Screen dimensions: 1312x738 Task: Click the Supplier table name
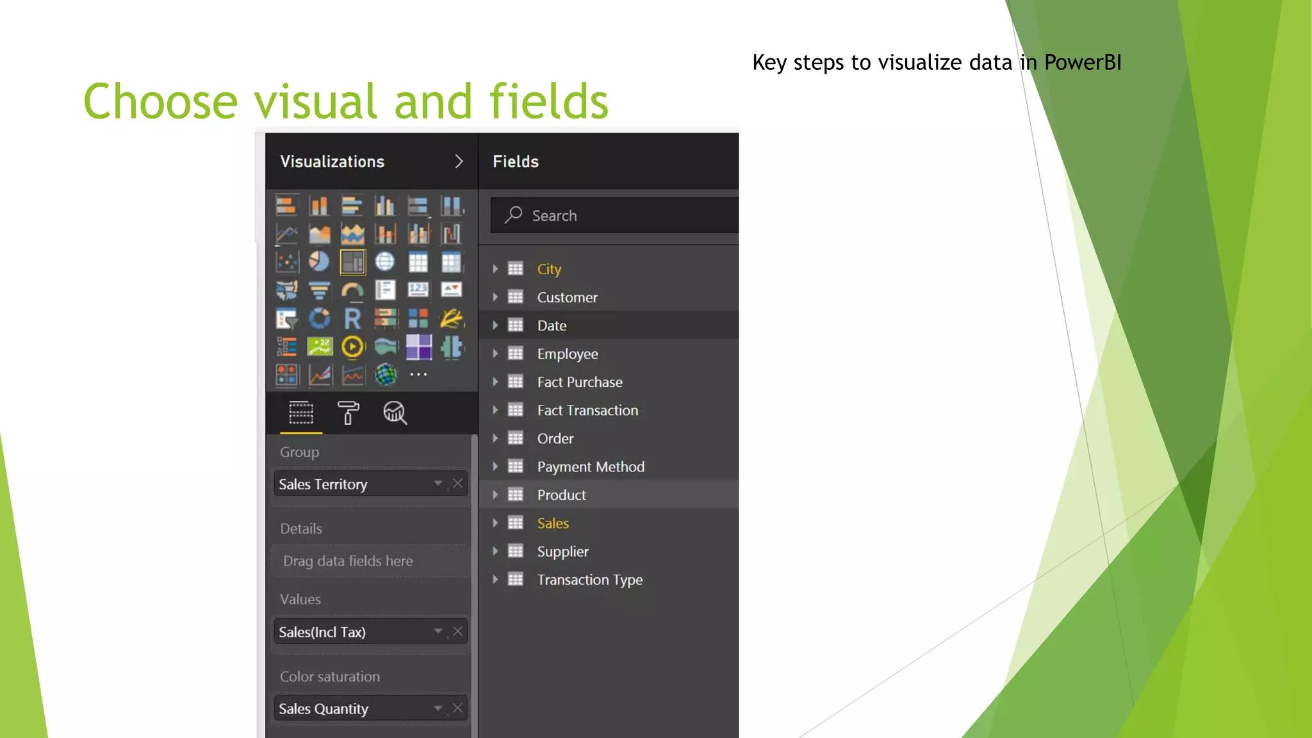(x=562, y=552)
